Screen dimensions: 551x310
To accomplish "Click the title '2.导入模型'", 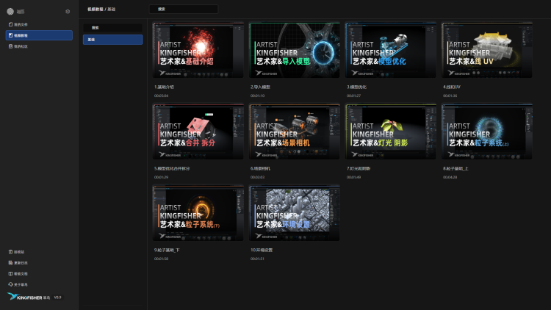I will click(260, 87).
